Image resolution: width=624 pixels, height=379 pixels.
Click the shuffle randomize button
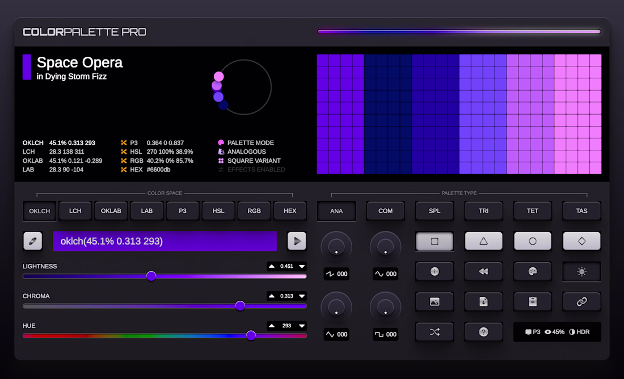coord(435,332)
